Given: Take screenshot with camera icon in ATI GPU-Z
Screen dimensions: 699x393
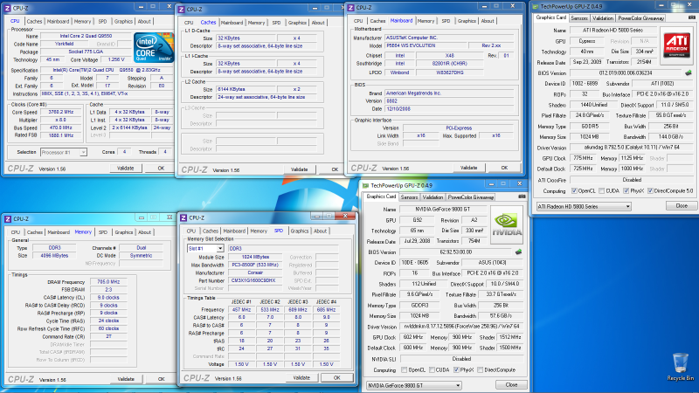Looking at the screenshot, I should click(691, 17).
